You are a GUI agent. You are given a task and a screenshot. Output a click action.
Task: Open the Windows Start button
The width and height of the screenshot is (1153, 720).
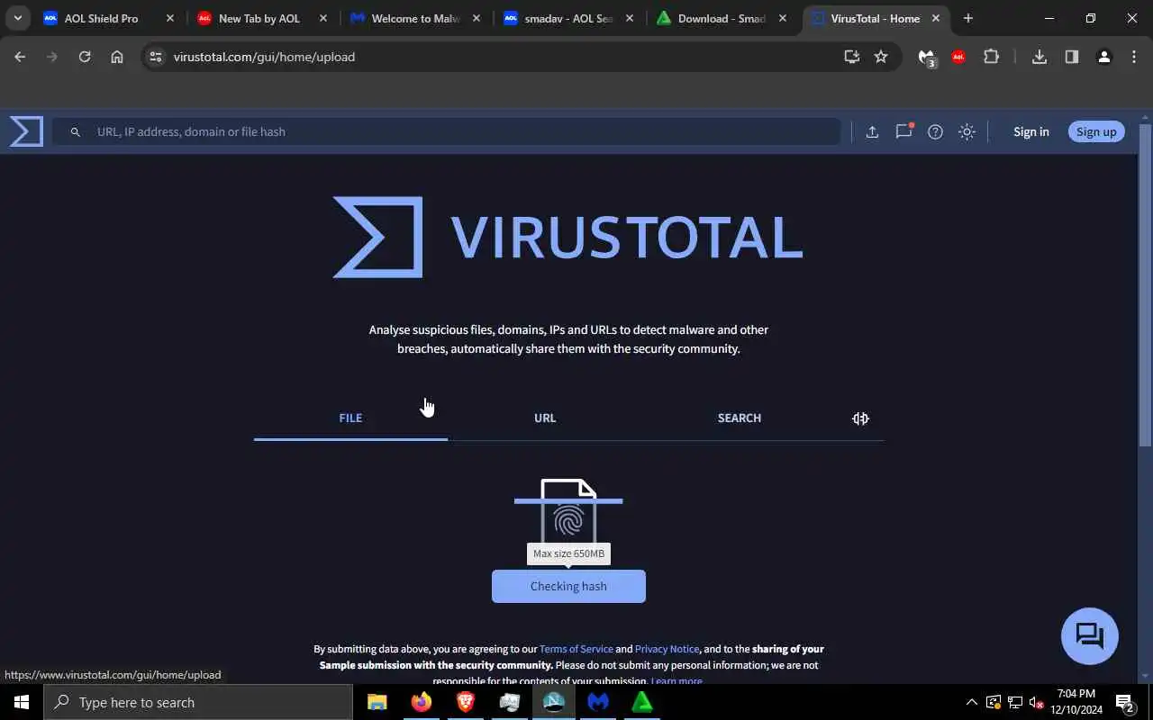click(22, 702)
